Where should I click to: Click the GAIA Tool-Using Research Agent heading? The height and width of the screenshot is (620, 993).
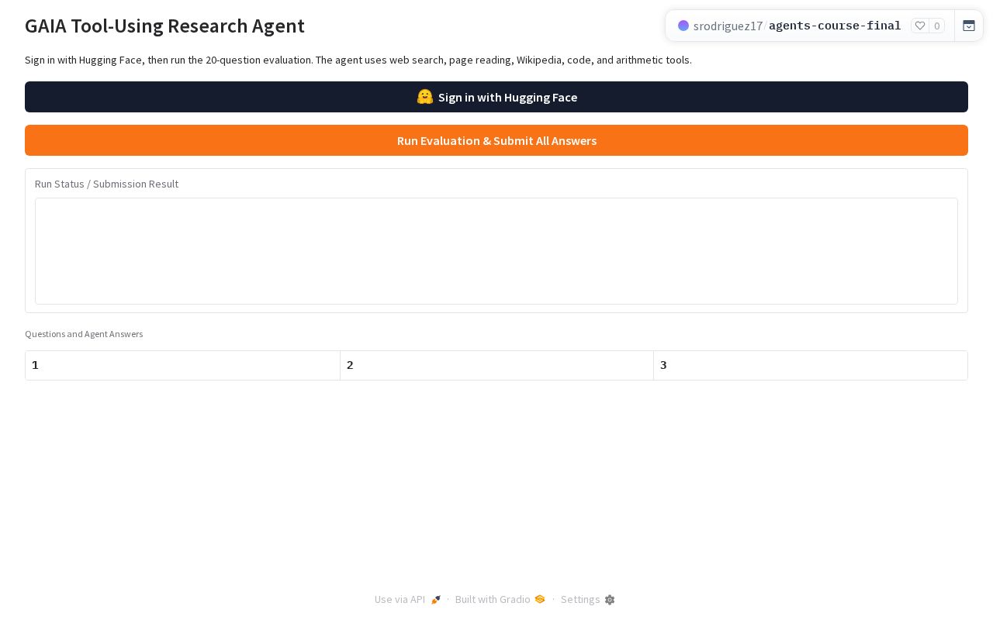click(x=164, y=26)
